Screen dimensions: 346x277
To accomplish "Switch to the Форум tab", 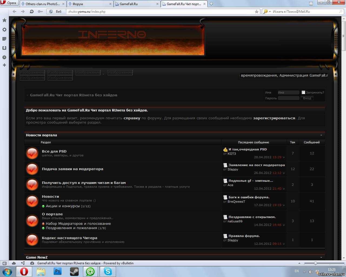I will 90,4.
